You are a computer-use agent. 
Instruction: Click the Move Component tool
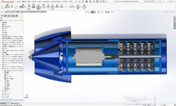(x=33, y=6)
